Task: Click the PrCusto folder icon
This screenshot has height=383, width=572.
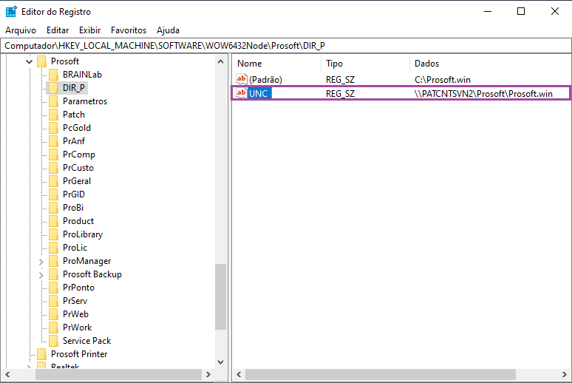Action: (53, 168)
